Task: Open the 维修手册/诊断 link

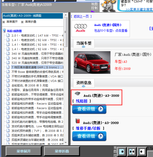Action: [x=88, y=128]
